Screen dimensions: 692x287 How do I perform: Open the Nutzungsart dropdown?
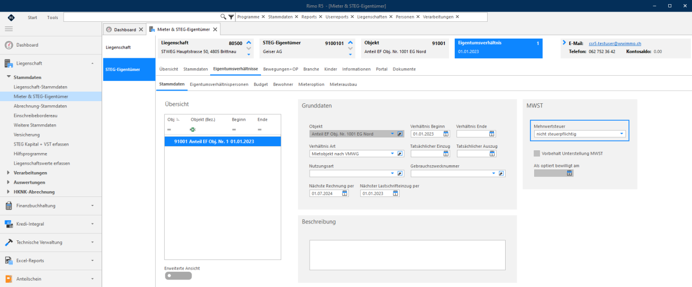[x=392, y=173]
